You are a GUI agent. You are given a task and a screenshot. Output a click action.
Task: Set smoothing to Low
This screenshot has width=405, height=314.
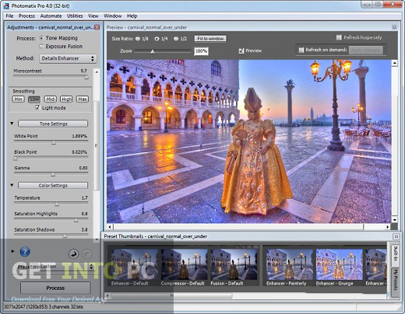(34, 99)
